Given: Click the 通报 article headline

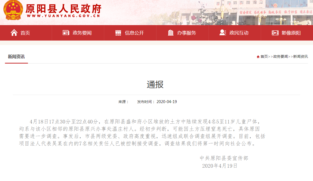Looking at the screenshot, I should pyautogui.click(x=155, y=84).
